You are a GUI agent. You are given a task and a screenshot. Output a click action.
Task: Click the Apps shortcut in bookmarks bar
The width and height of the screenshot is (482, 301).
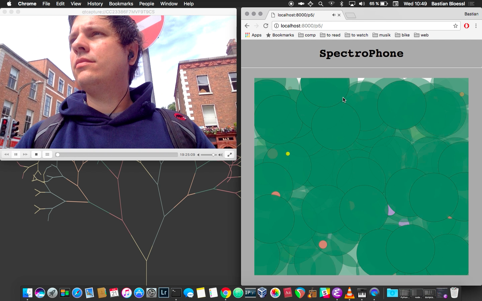253,35
